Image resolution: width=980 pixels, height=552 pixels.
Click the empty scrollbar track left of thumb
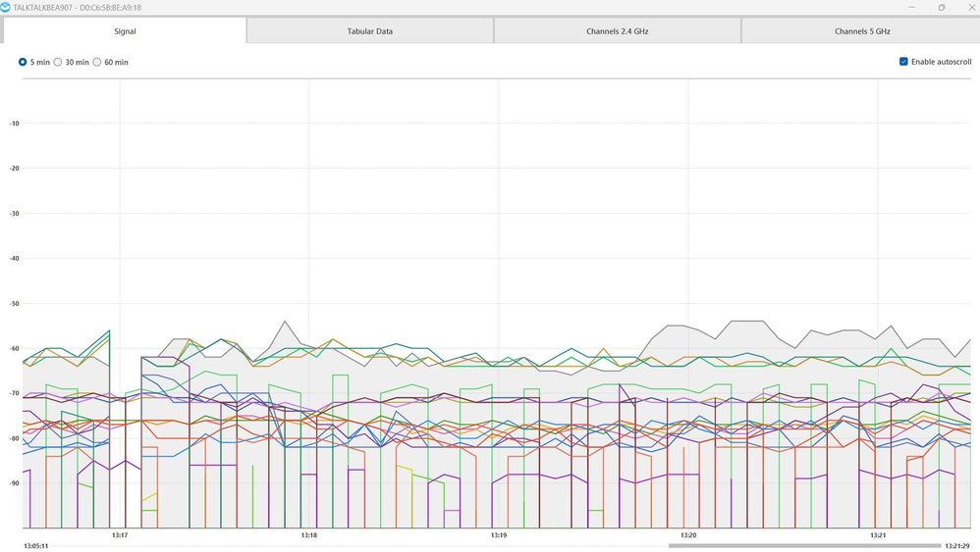[x=344, y=545]
